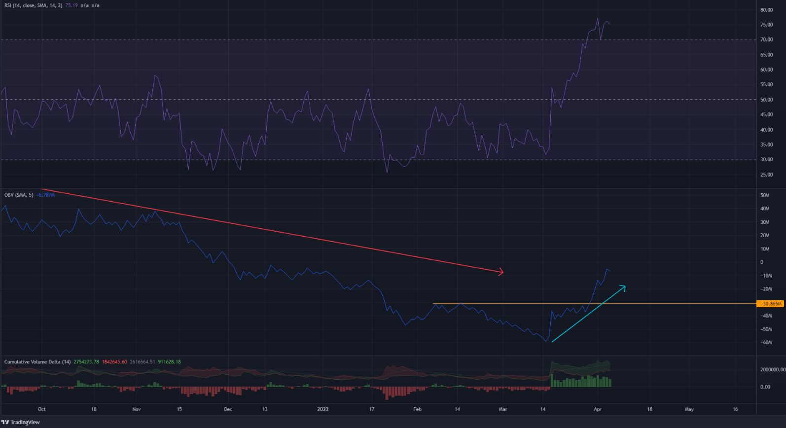Viewport: 786px width, 428px height.
Task: Click the 50M label on OBV scale
Action: pos(764,196)
